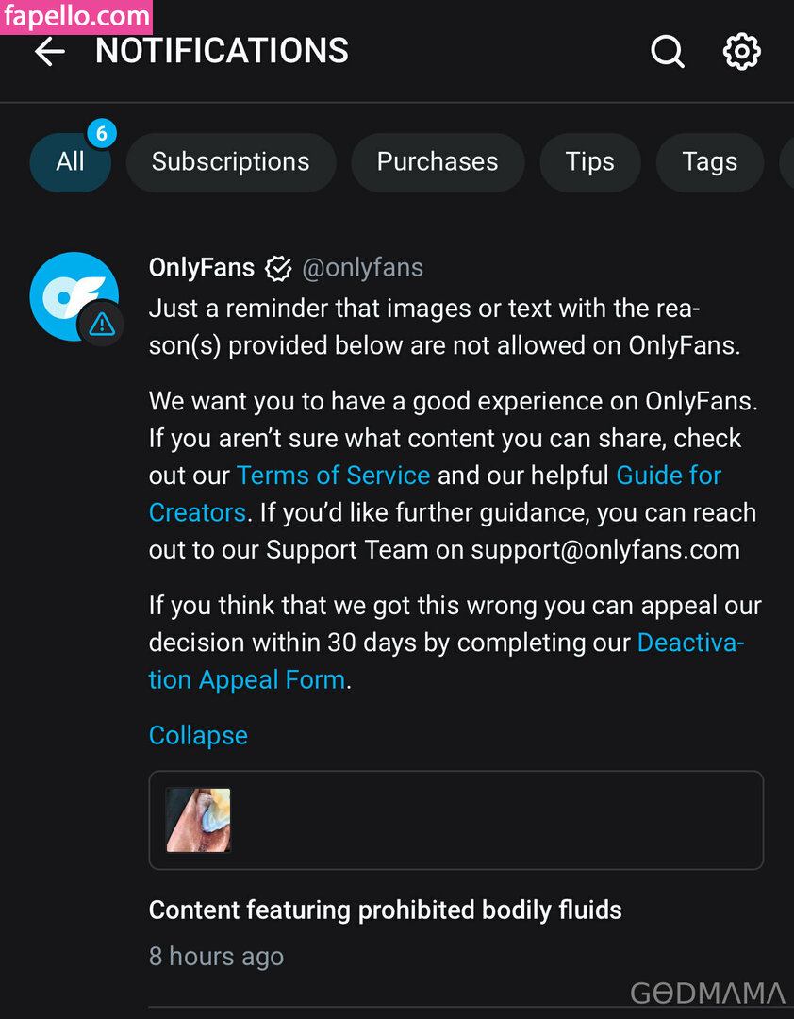The width and height of the screenshot is (794, 1019).
Task: Collapse the expanded notification message
Action: 198,735
